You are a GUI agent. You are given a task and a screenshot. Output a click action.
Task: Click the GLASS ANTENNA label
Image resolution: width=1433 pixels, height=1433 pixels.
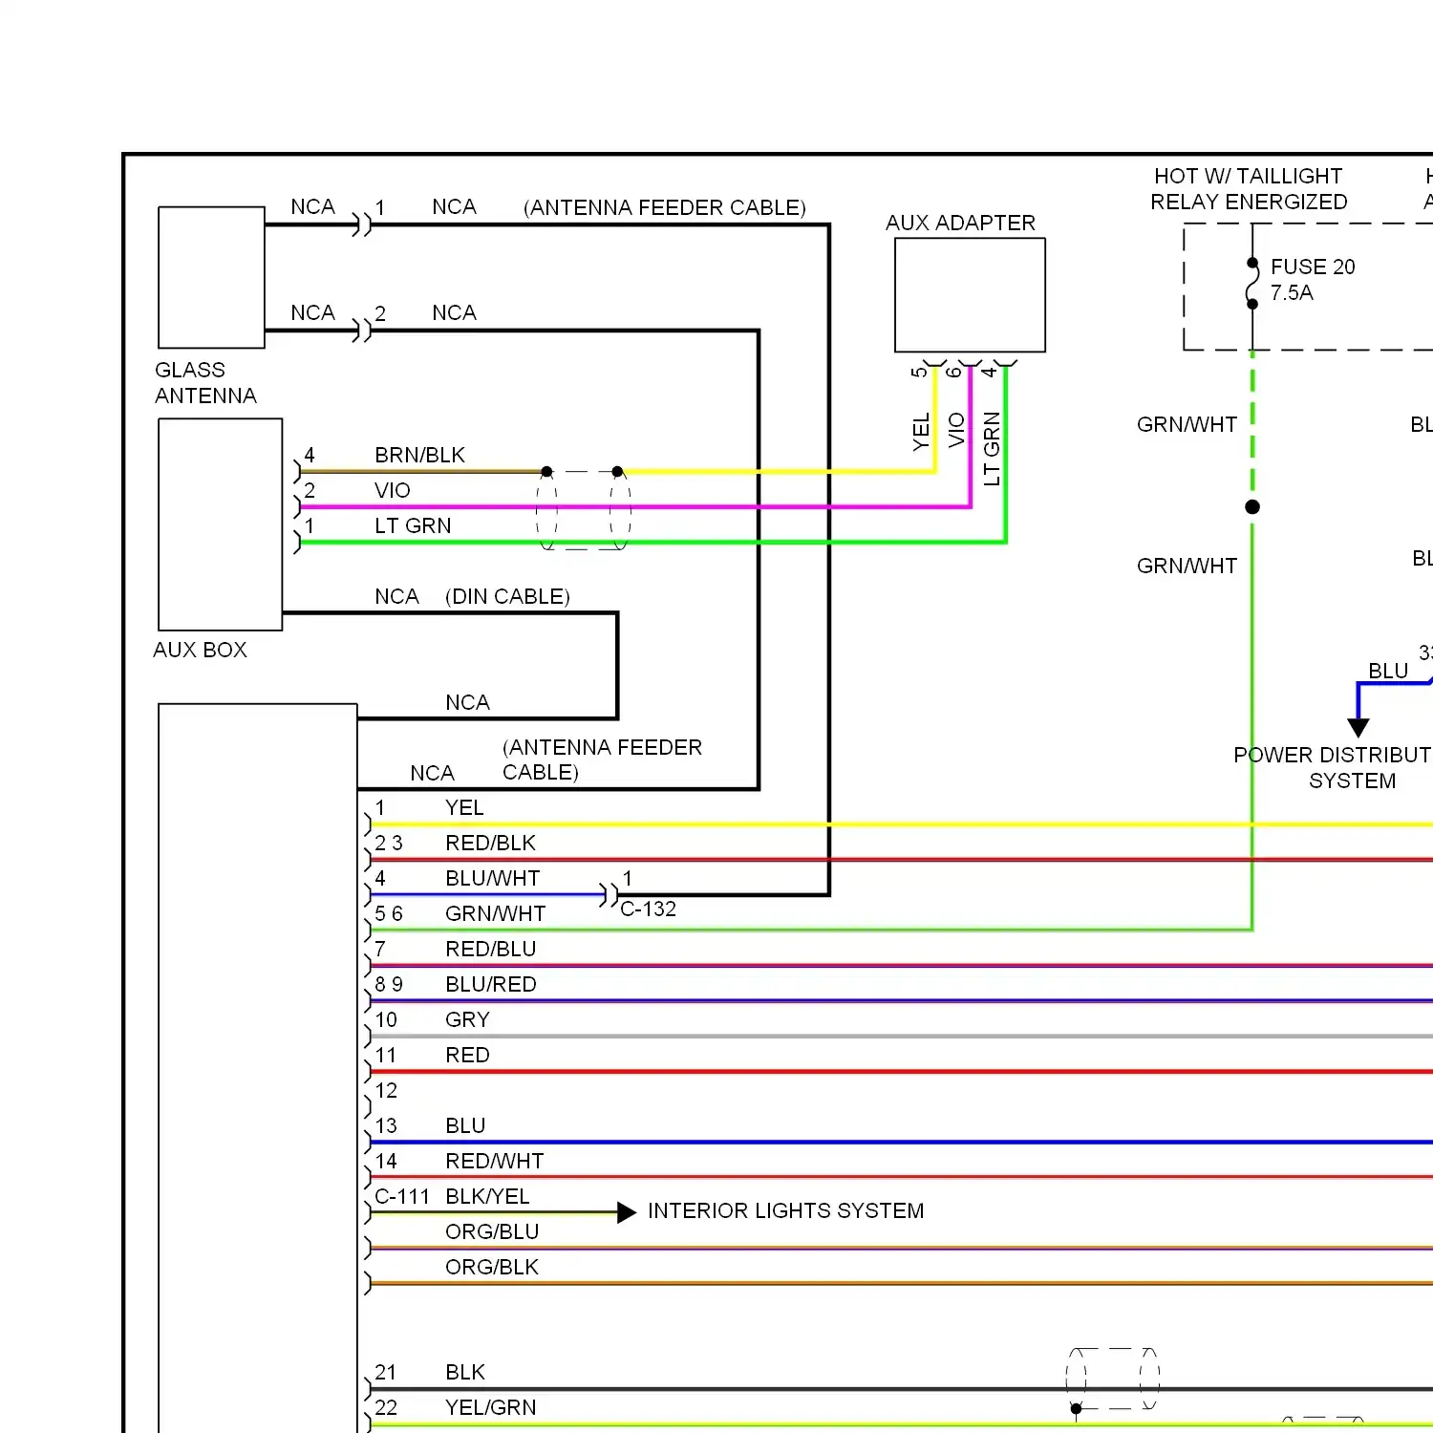click(x=205, y=383)
